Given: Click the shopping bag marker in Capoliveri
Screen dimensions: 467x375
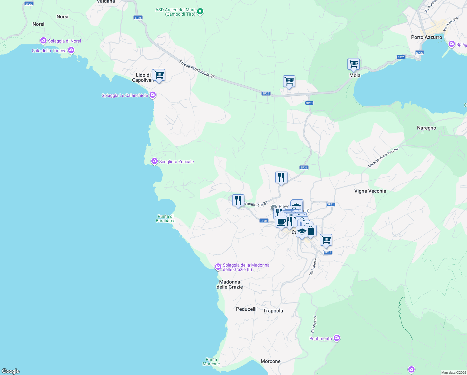Looking at the screenshot, I should (311, 231).
